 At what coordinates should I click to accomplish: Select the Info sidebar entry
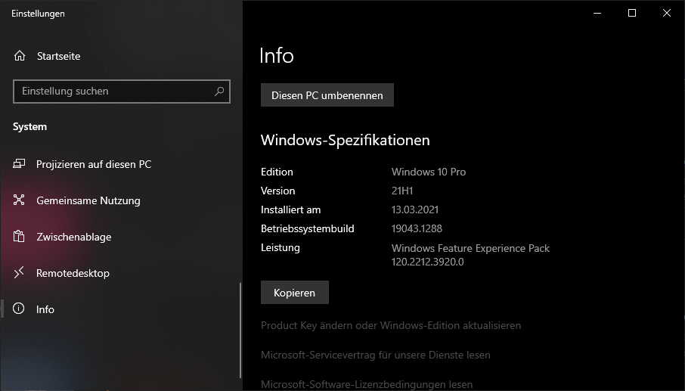(x=45, y=309)
